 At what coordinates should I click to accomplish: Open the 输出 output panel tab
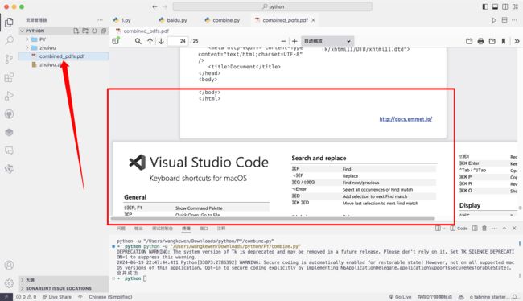coord(138,229)
